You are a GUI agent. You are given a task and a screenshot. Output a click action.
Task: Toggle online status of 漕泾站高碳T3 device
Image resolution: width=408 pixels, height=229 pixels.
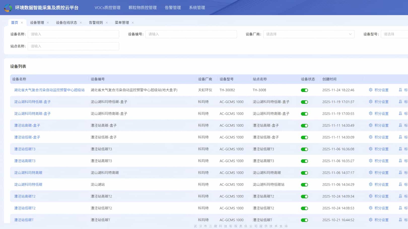[305, 161]
